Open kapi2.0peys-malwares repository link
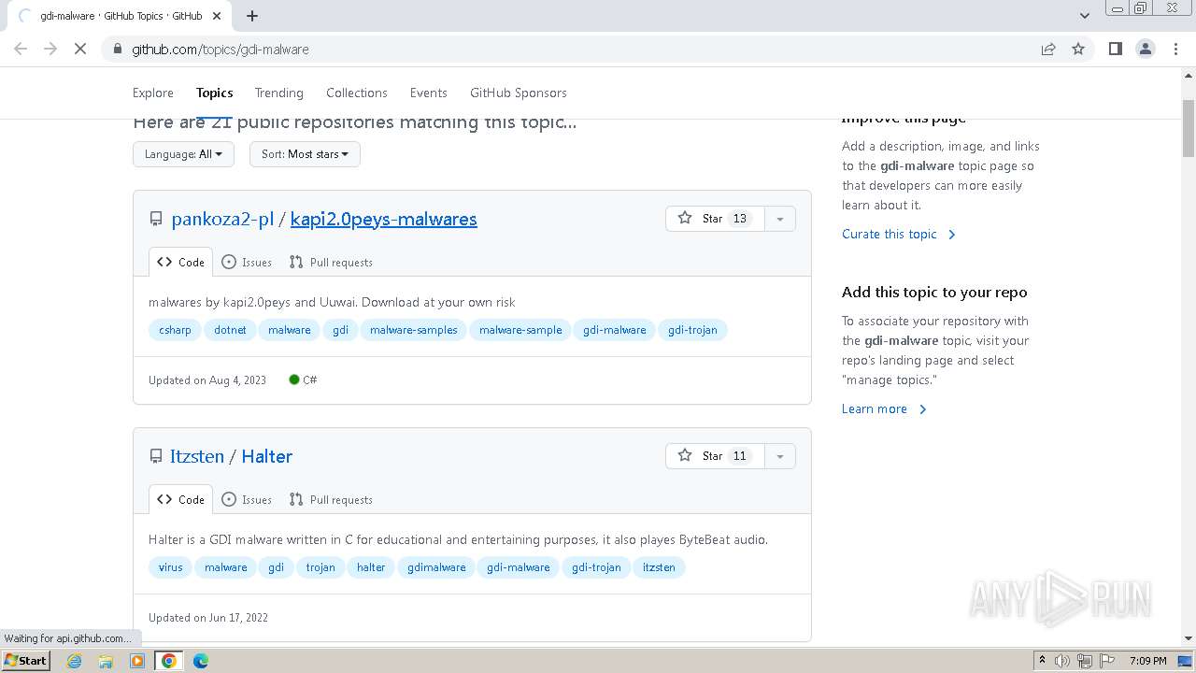 pos(384,219)
